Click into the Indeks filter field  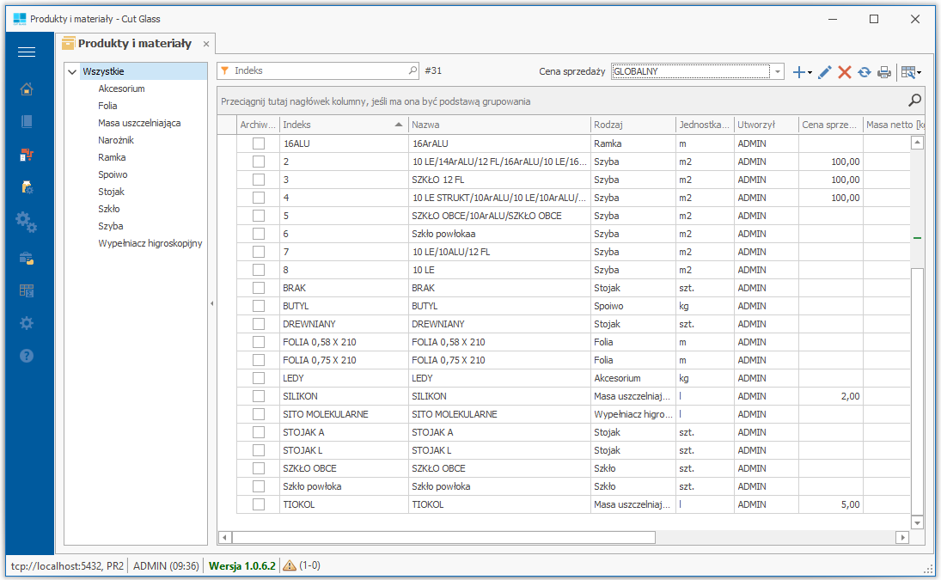318,70
